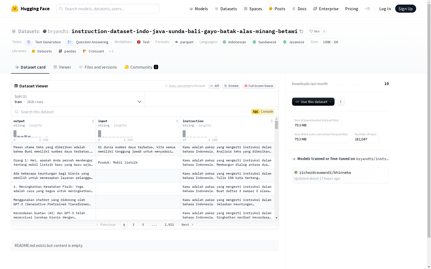Open the Full Screen Viewer

tap(259, 86)
